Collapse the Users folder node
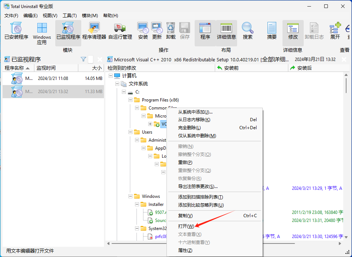The image size is (352, 257). (x=130, y=132)
